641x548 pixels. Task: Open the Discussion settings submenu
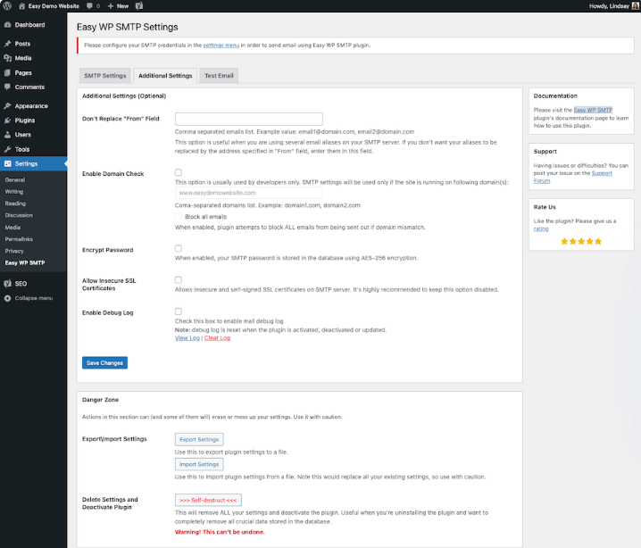[x=19, y=215]
